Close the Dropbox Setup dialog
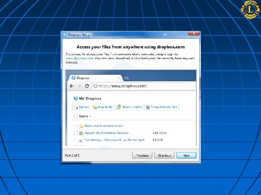 tap(194, 33)
